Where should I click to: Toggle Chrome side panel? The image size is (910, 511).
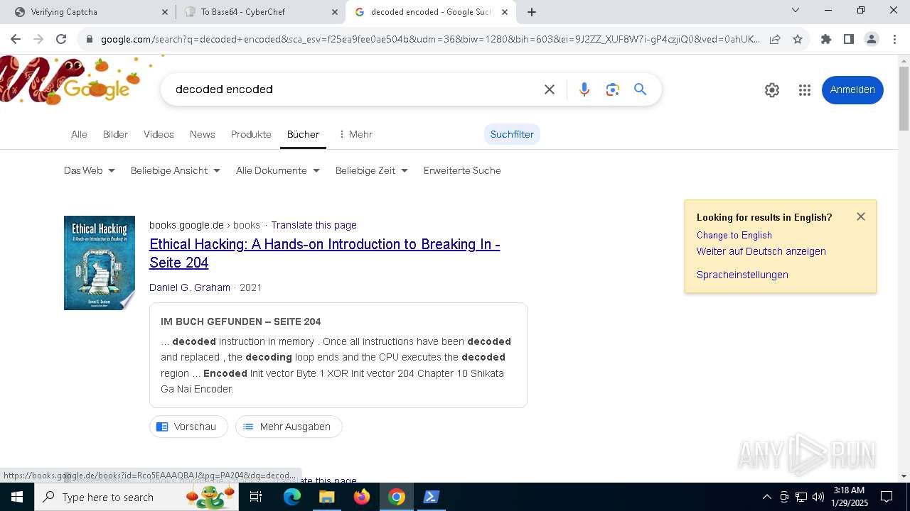click(x=849, y=39)
